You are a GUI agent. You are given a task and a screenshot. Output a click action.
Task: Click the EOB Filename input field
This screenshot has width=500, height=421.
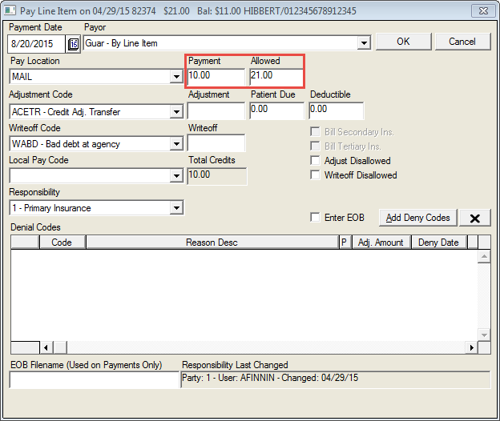pyautogui.click(x=94, y=381)
